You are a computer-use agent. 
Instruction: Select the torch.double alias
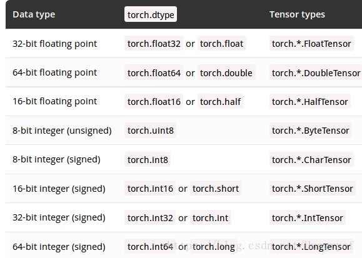coord(226,72)
